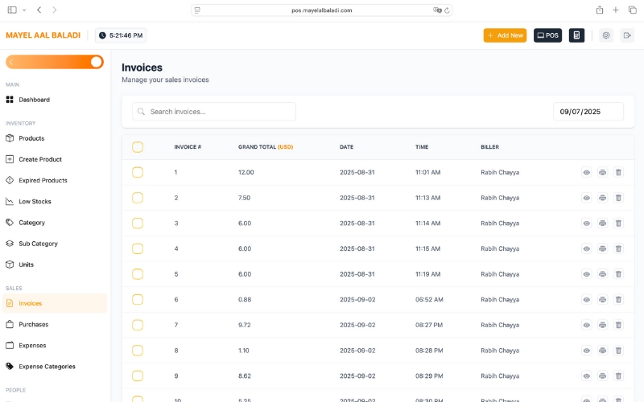The width and height of the screenshot is (644, 402).
Task: Launch the POS button
Action: click(547, 35)
